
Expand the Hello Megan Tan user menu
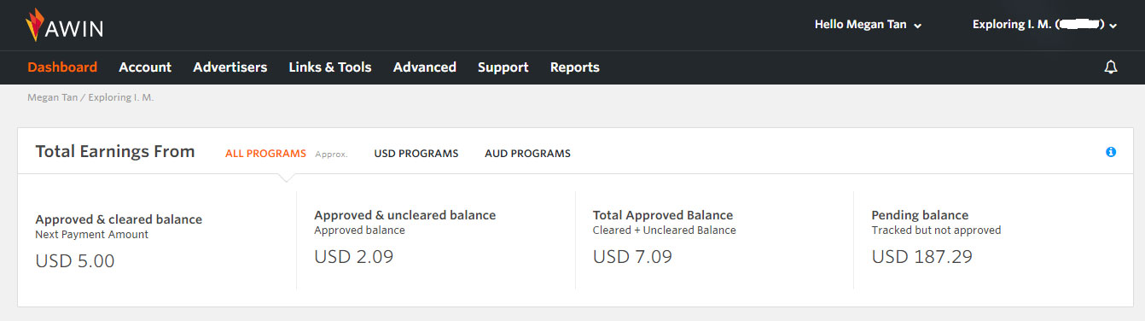(x=868, y=25)
